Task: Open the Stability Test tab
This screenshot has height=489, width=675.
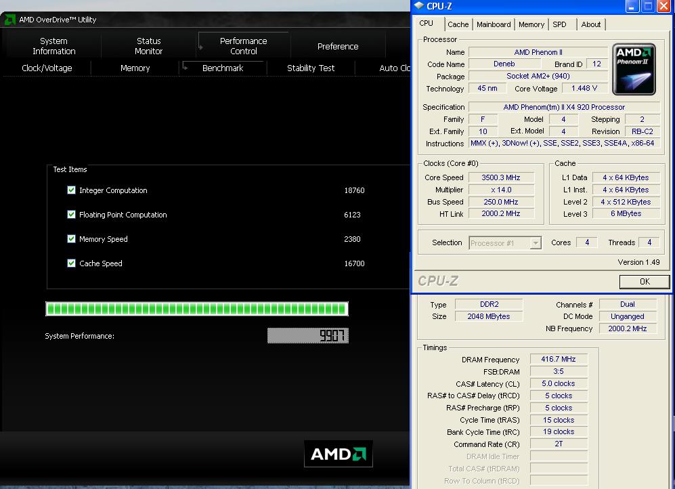Action: pyautogui.click(x=311, y=68)
